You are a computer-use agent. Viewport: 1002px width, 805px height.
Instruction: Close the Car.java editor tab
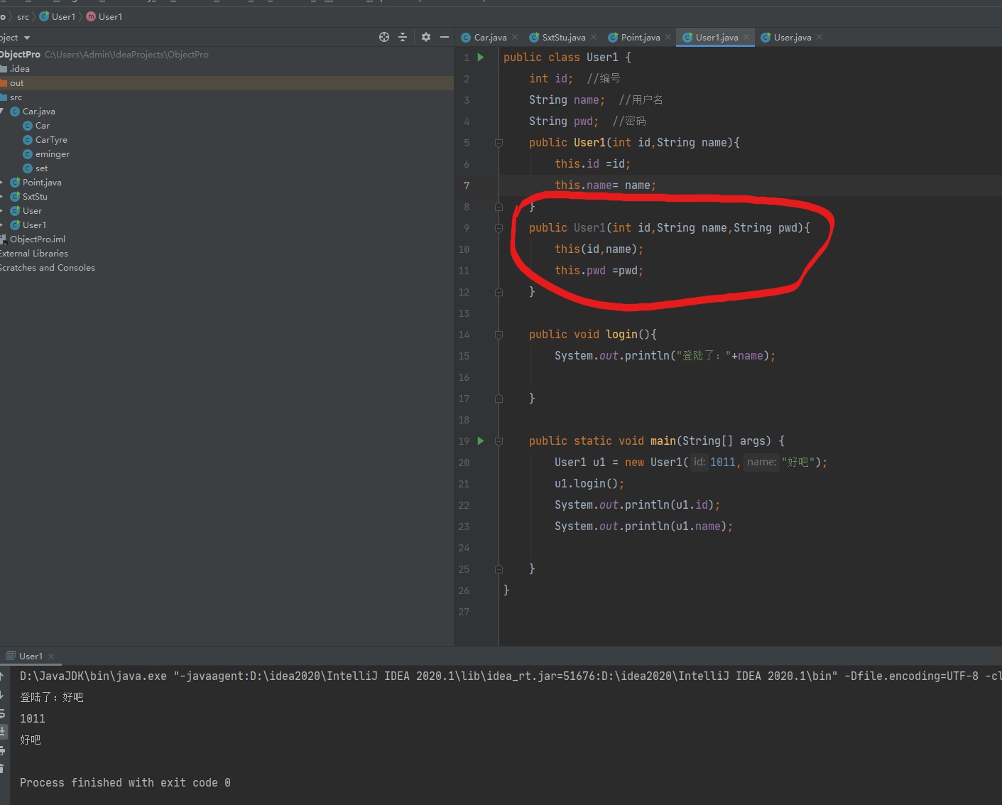pos(515,37)
